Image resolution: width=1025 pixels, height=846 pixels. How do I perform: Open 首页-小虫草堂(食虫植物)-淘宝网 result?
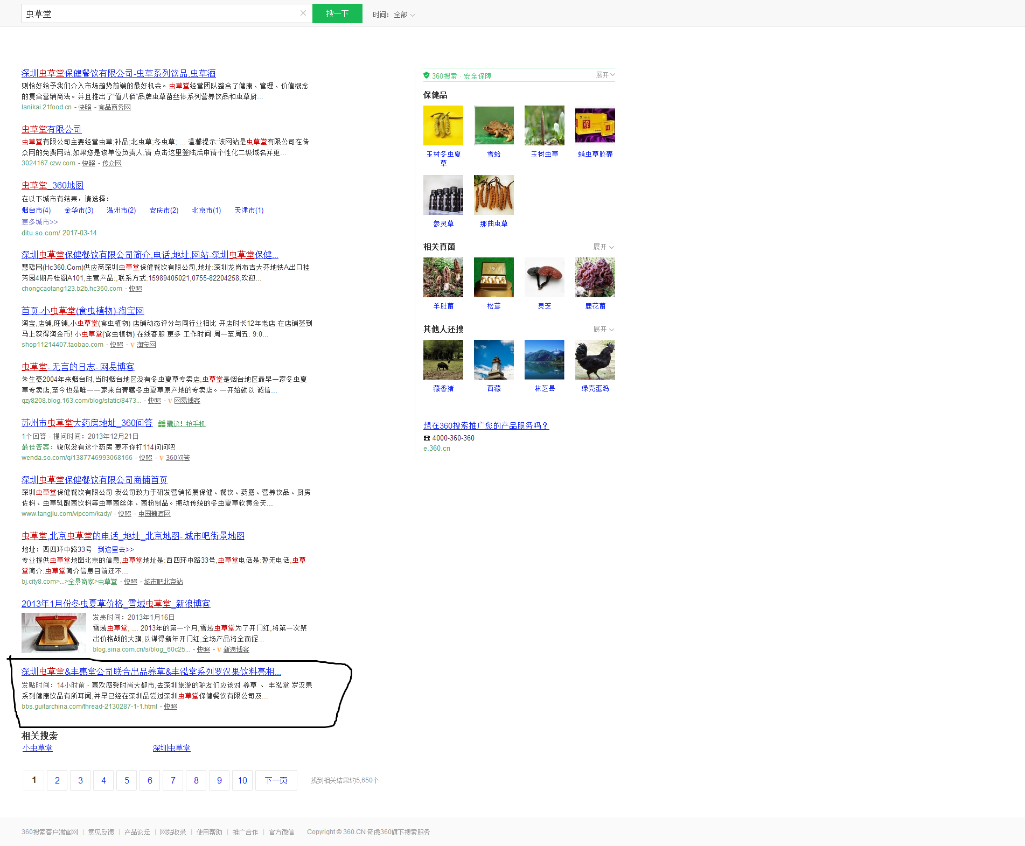point(83,311)
